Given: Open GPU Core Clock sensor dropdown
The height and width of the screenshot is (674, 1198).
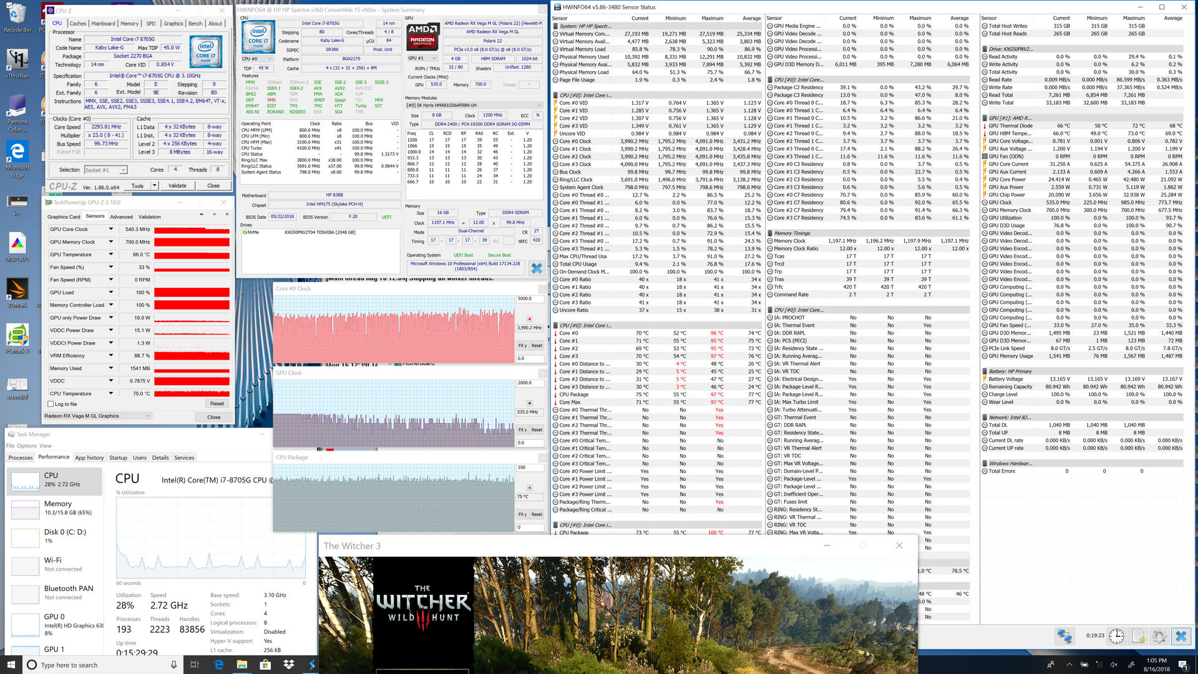Looking at the screenshot, I should click(111, 229).
